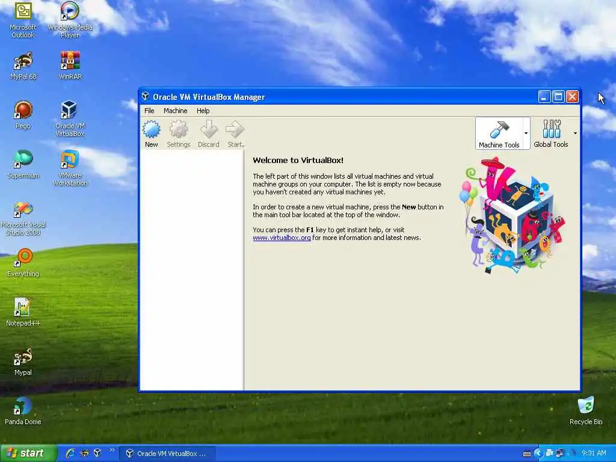Expand the Machine Tools dropdown arrow
The image size is (616, 462).
(526, 134)
